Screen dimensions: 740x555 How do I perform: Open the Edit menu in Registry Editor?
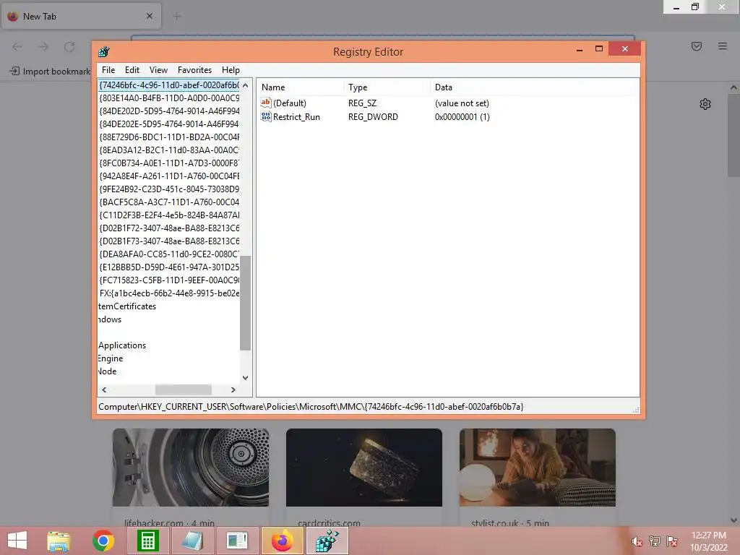pos(132,70)
